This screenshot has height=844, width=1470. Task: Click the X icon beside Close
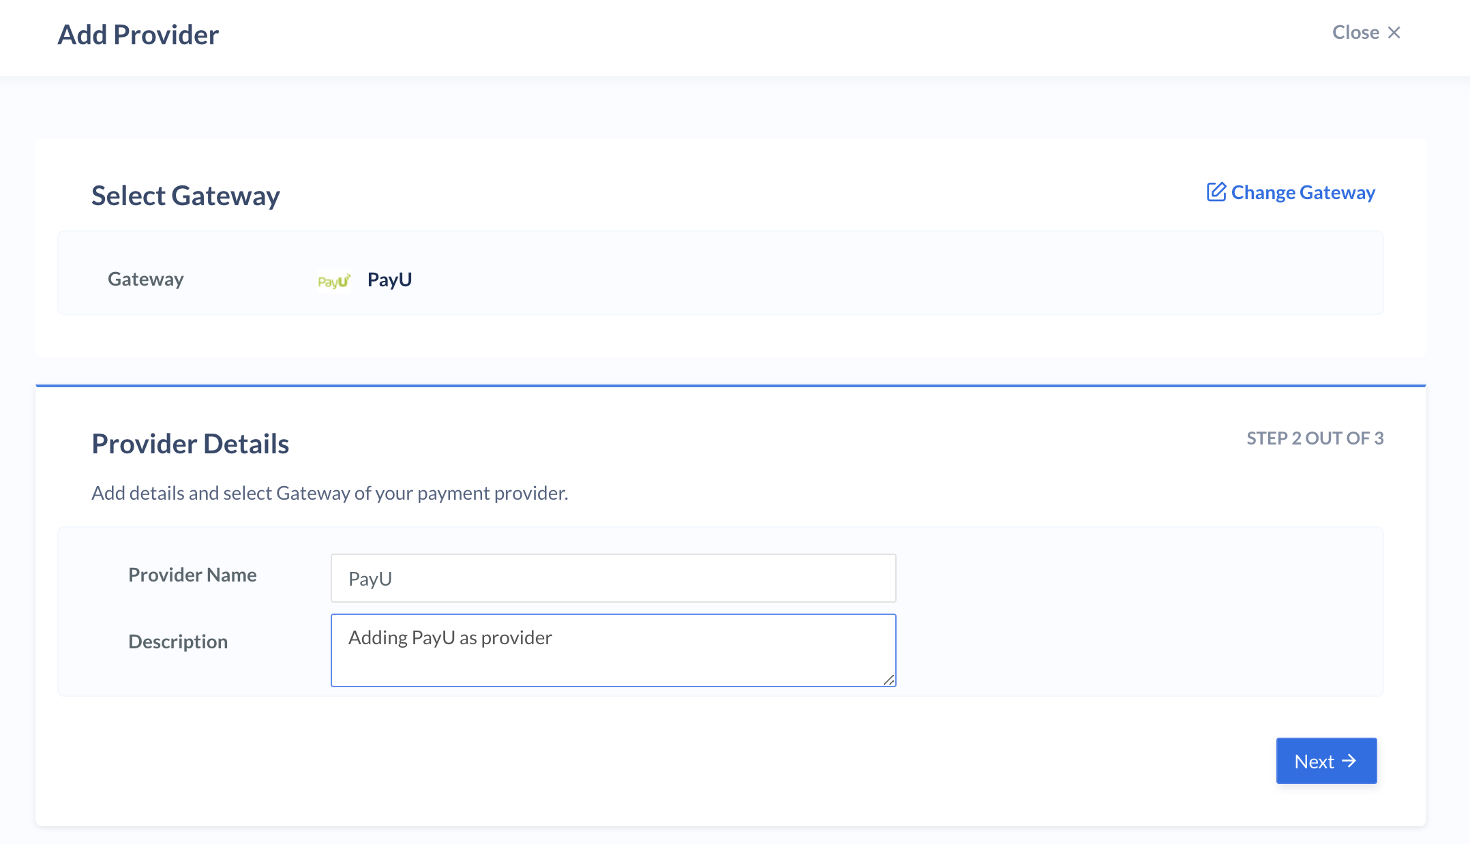1394,33
